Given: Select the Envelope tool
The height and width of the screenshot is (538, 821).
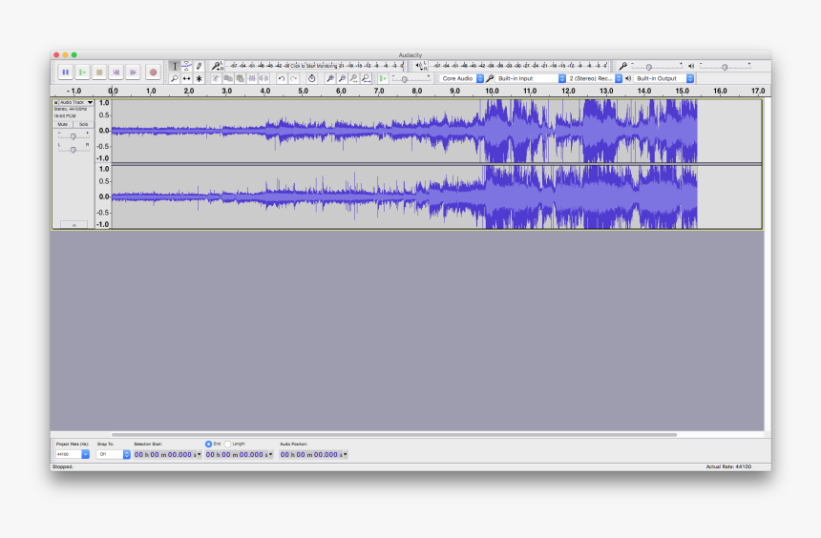Looking at the screenshot, I should tap(186, 67).
